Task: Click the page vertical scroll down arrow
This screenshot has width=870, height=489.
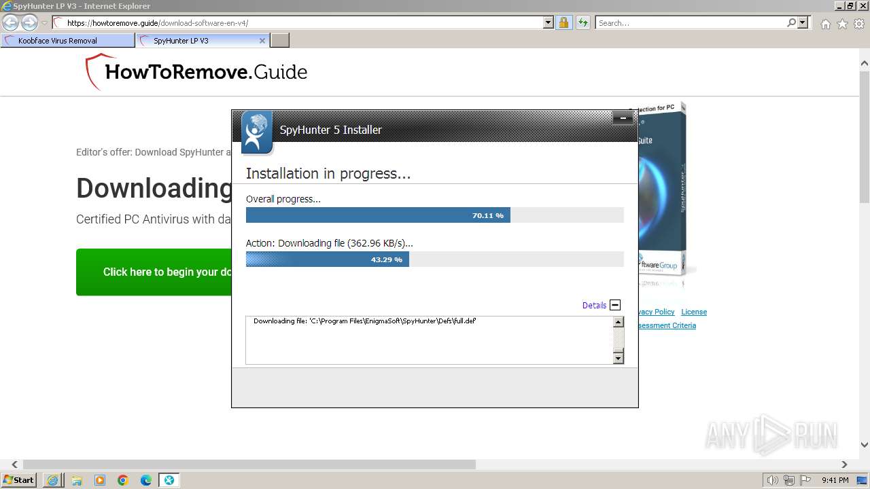Action: click(x=865, y=445)
